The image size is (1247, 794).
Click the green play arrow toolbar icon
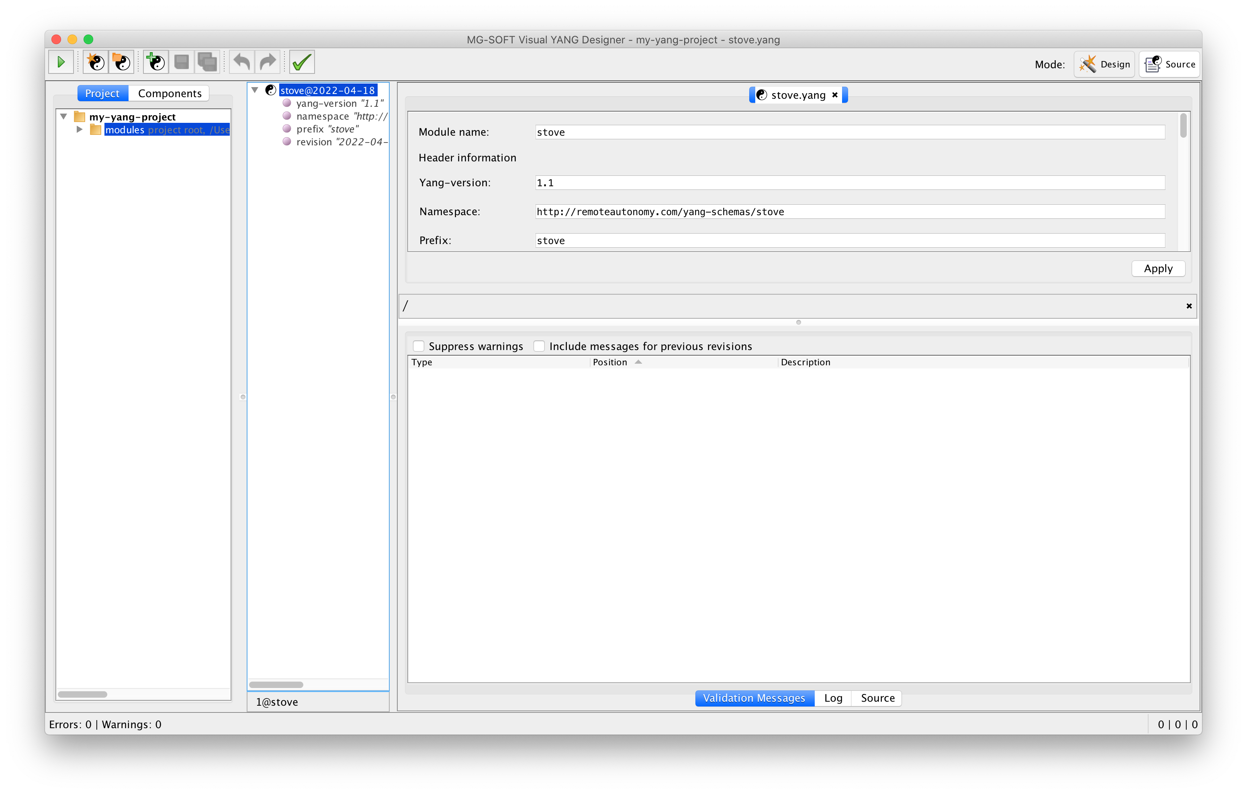61,62
